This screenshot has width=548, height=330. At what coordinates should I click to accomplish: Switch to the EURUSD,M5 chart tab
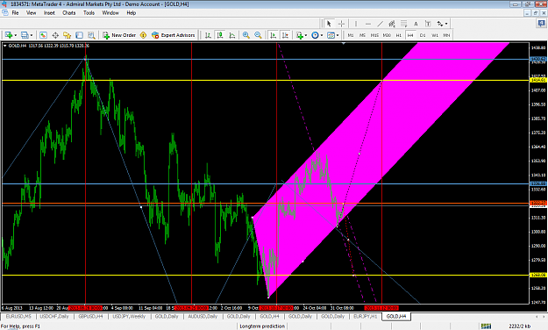click(18, 316)
